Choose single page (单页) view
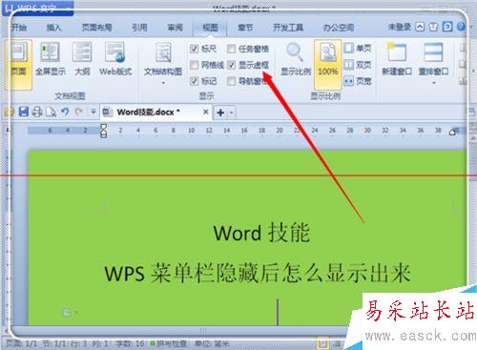 (x=358, y=49)
